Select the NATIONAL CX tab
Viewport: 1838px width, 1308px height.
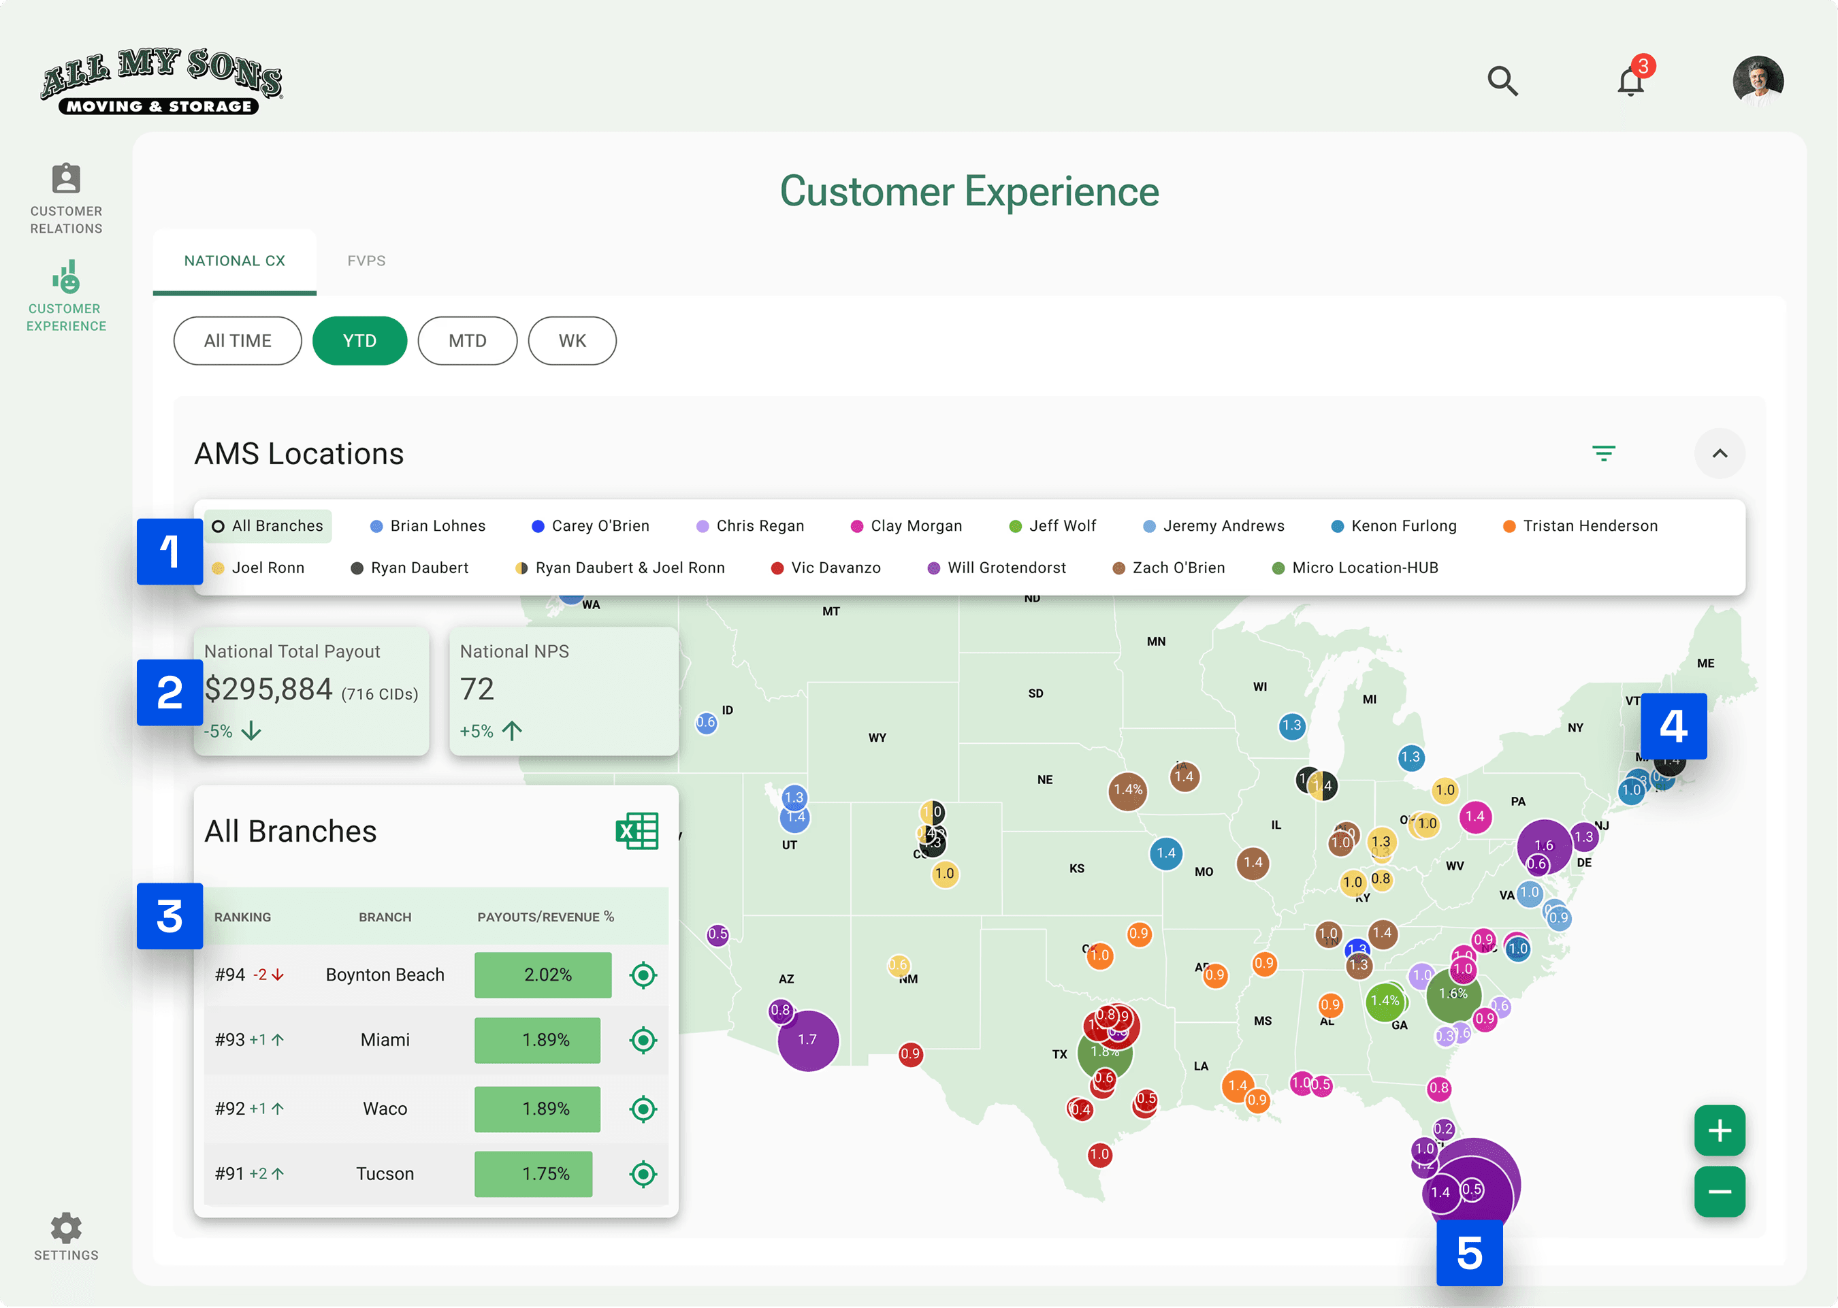point(234,261)
